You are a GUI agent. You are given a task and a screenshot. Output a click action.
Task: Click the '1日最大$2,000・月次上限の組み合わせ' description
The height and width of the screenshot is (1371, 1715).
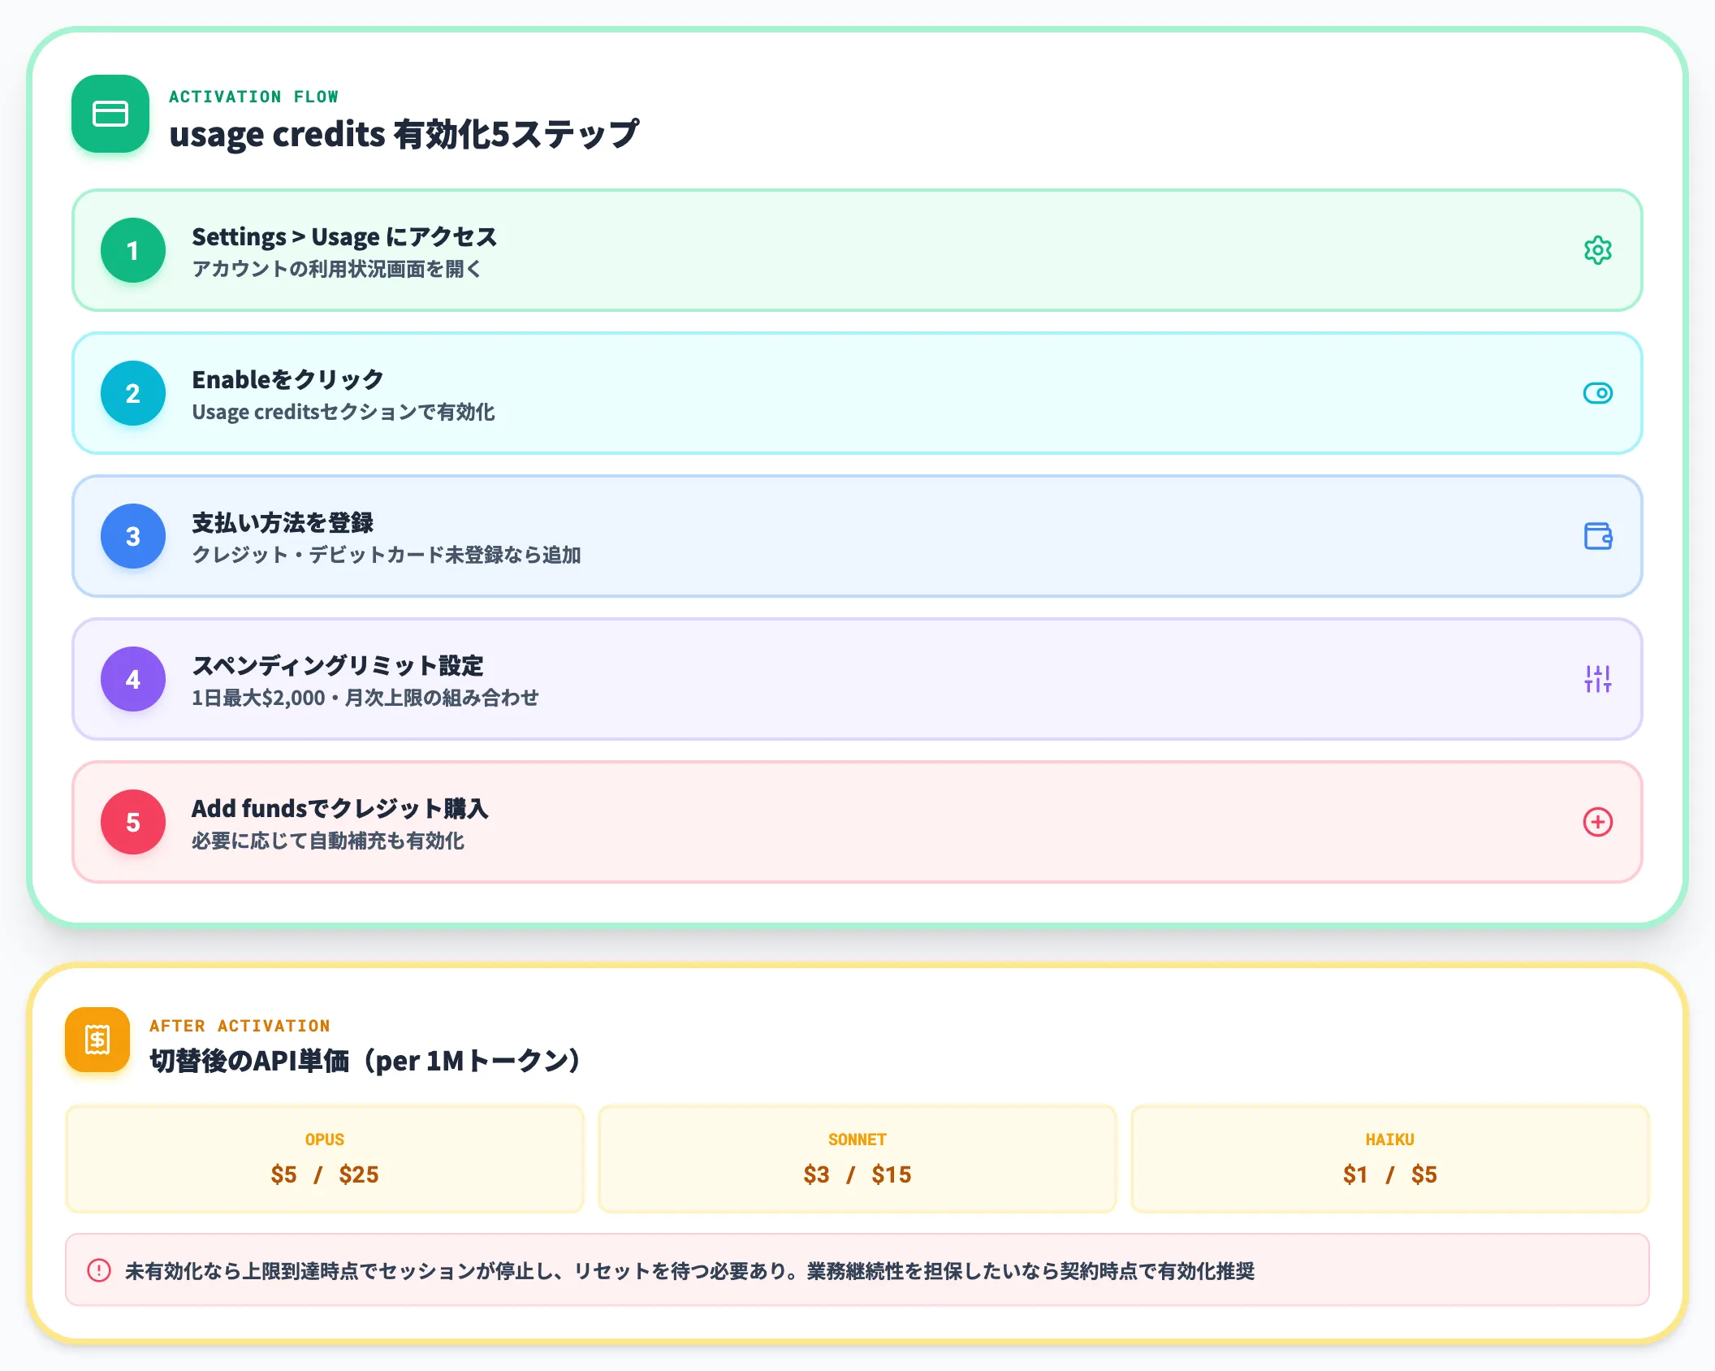coord(365,698)
